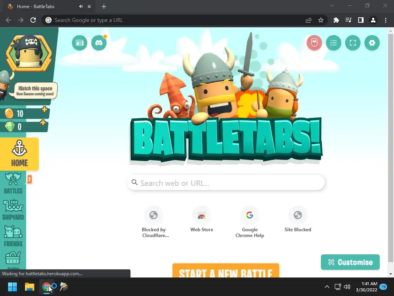This screenshot has height=296, width=394.
Task: Open Windows Start menu
Action: tap(12, 287)
